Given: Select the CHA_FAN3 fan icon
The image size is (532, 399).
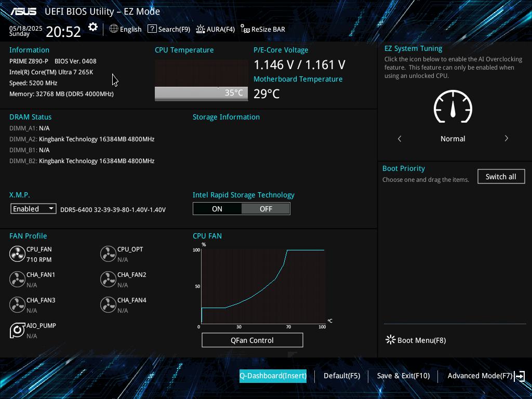Looking at the screenshot, I should 17,304.
